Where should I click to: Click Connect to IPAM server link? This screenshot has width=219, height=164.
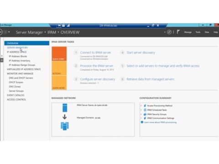[95, 52]
